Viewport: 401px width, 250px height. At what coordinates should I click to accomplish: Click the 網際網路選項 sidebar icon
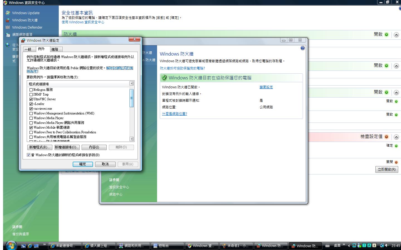[x=8, y=34]
